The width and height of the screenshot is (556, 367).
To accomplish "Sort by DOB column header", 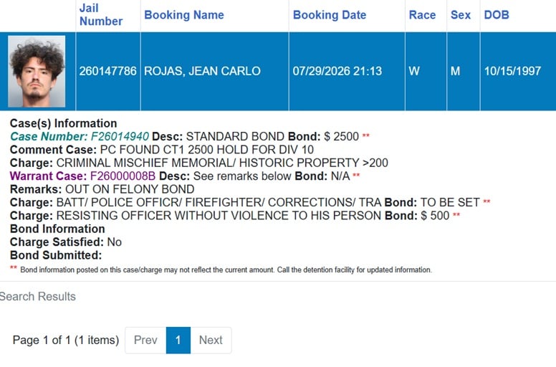I will pos(497,15).
